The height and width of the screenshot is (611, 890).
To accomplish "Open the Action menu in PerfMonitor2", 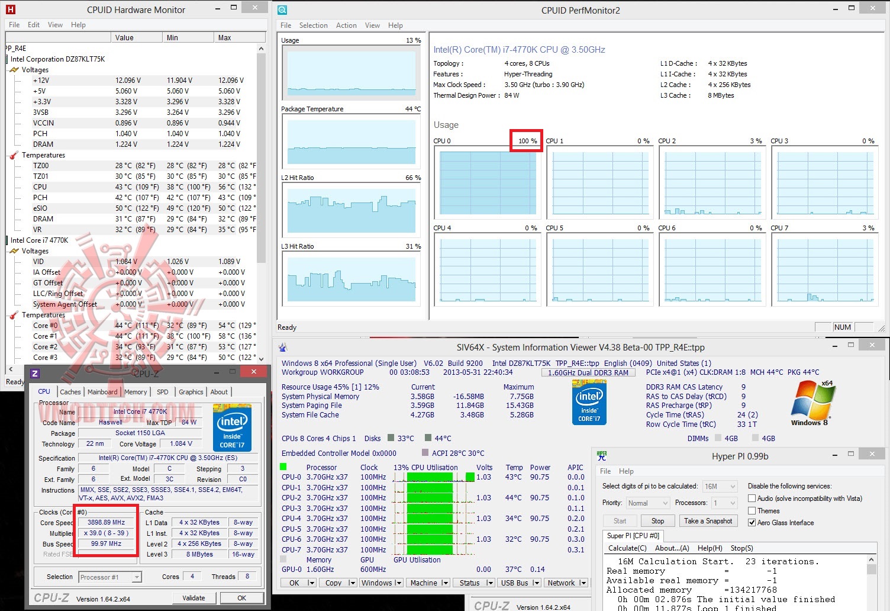I will [x=346, y=25].
